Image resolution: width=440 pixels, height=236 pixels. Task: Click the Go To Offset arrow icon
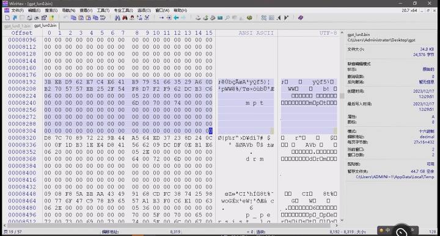[x=161, y=18]
